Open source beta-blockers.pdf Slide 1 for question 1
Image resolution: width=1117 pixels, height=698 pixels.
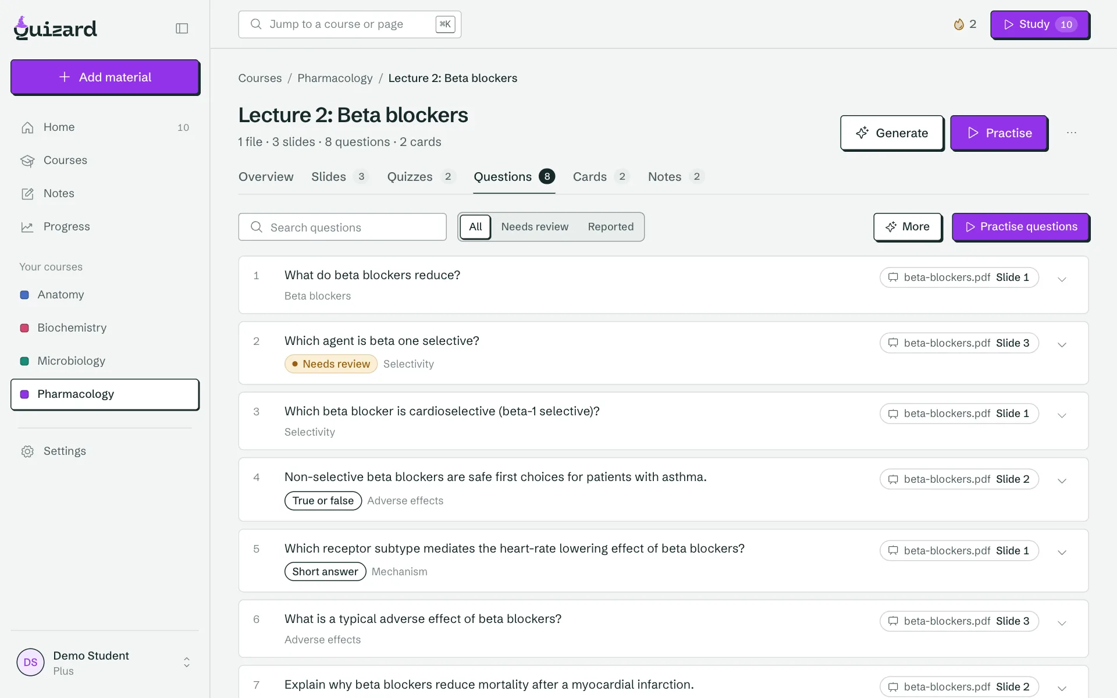(959, 277)
